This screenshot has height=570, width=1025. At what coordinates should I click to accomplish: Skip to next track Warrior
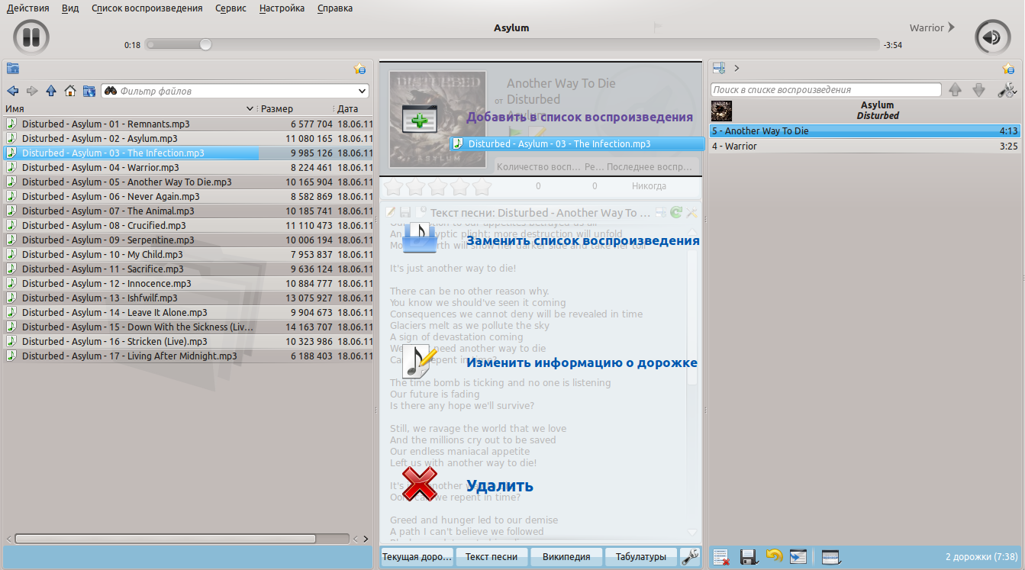click(x=932, y=27)
